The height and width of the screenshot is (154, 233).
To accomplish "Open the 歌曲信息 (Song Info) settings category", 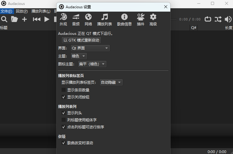I will point(124,20).
